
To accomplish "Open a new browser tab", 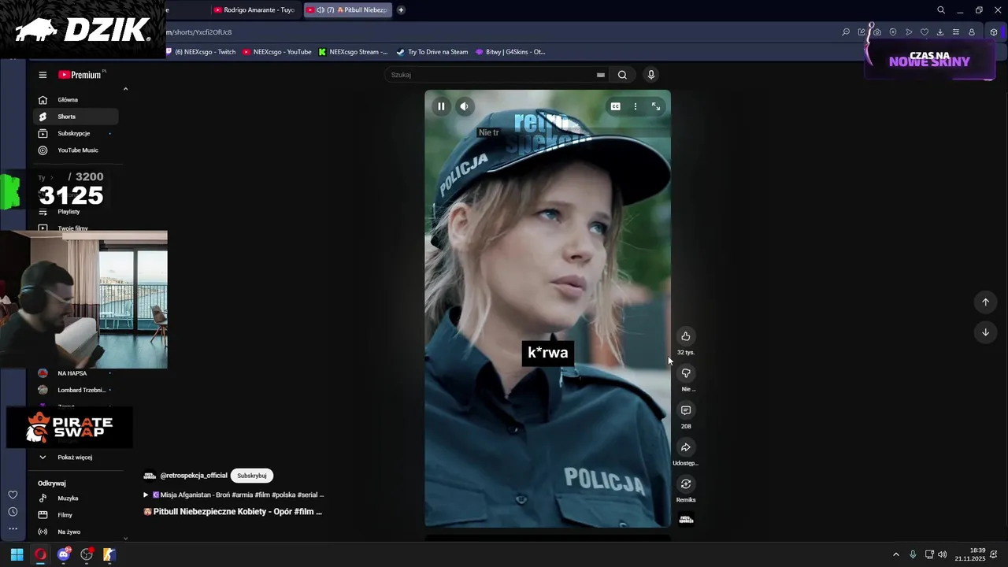I will tap(401, 10).
